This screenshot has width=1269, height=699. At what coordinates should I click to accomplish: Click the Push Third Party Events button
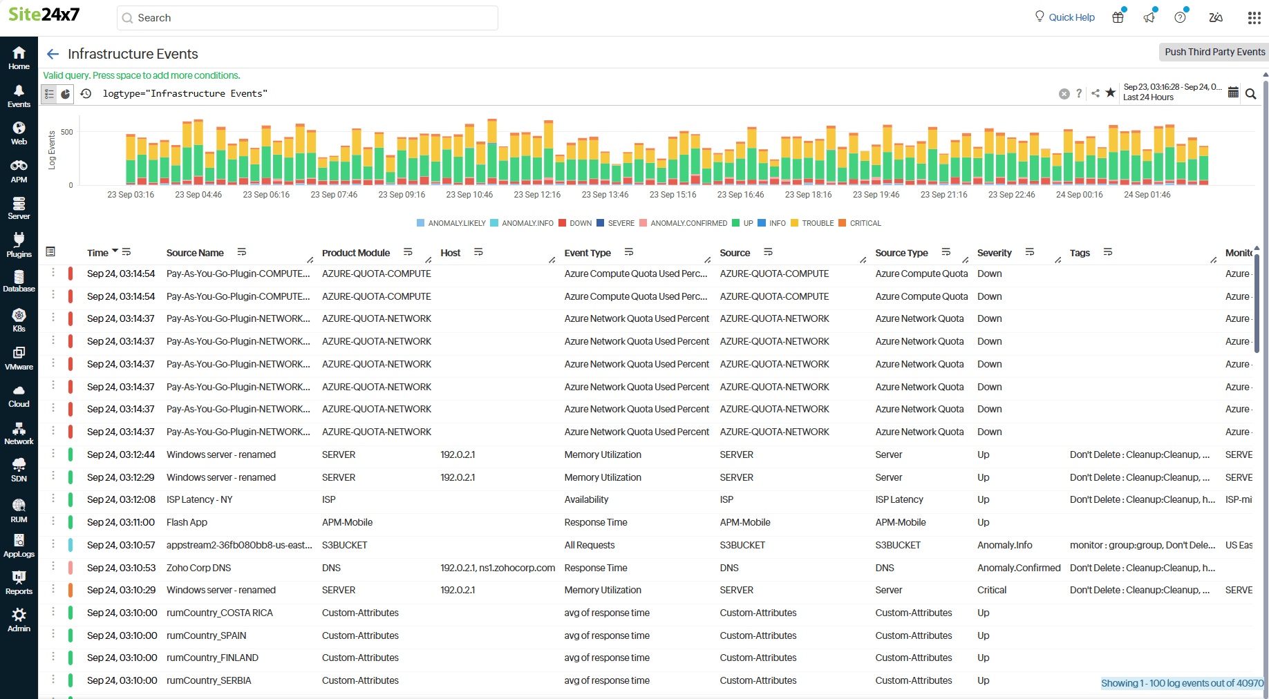click(1214, 52)
